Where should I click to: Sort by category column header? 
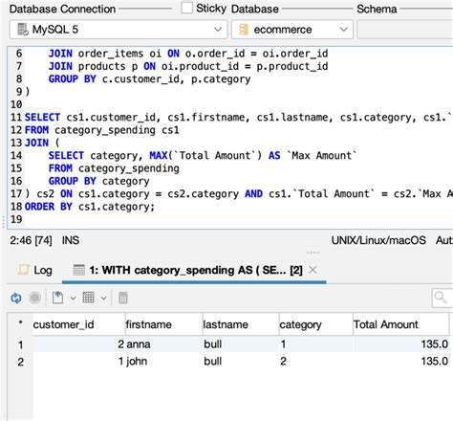pos(315,324)
